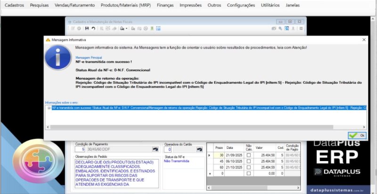This screenshot has height=194, width=377.
Task: Click the error info horizontal scrollbar right arrow
Action: [x=364, y=127]
